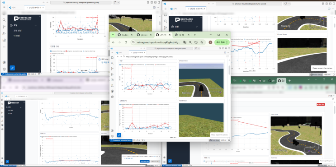
Task: Open Search in top-left VS Code activity bar
Action: click(4, 20)
